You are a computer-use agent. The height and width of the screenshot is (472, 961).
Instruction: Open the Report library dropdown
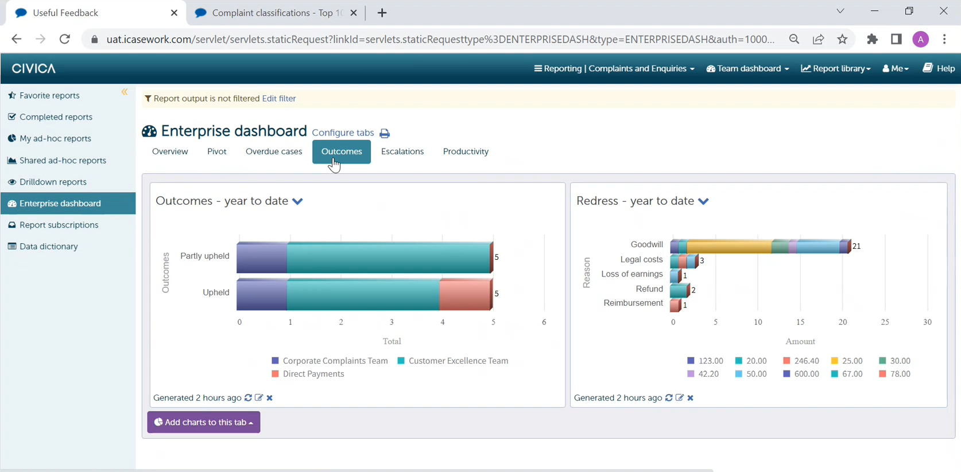[x=836, y=68]
